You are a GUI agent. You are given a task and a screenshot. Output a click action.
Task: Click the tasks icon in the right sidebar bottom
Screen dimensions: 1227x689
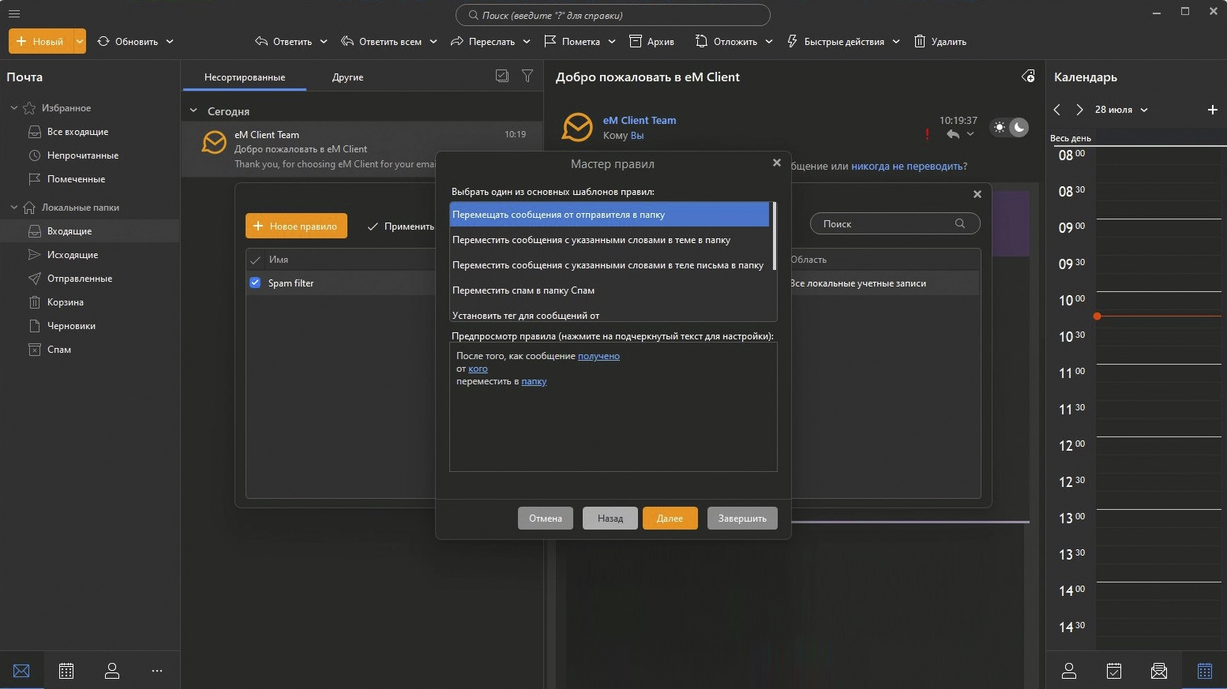click(1114, 671)
